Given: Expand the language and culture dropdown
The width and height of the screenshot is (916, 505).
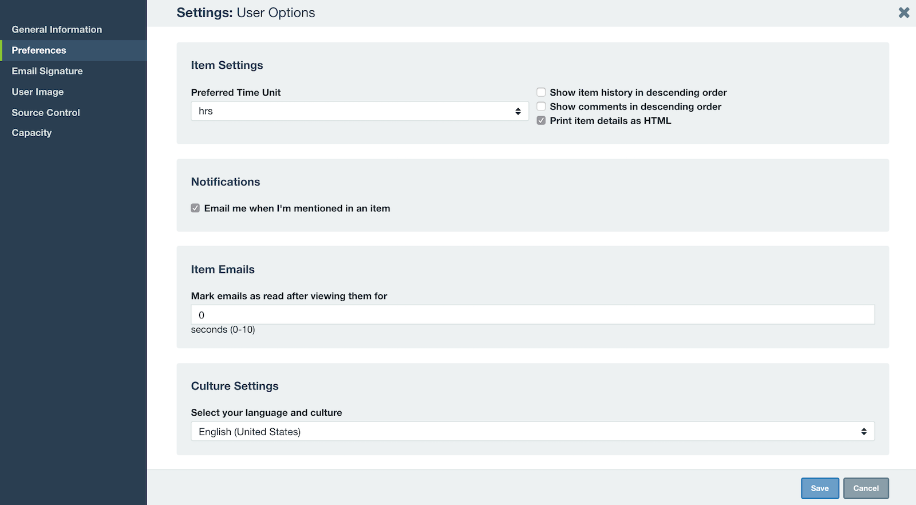Looking at the screenshot, I should pyautogui.click(x=532, y=432).
